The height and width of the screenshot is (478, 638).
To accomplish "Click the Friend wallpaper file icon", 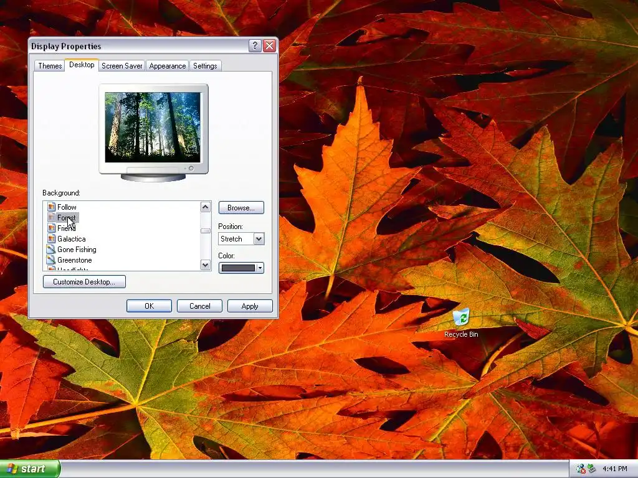I will (51, 228).
